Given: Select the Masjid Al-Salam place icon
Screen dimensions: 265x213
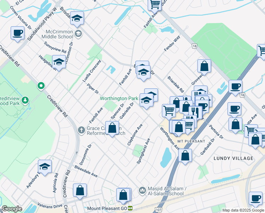Looking at the screenshot, I should tap(142, 191).
